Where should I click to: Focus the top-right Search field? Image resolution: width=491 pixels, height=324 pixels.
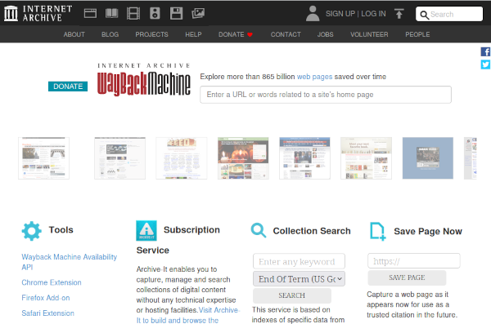tap(449, 14)
